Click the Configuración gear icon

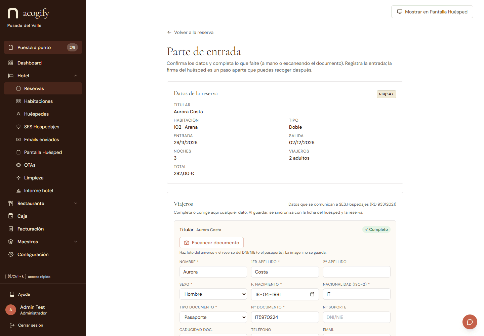[11, 254]
